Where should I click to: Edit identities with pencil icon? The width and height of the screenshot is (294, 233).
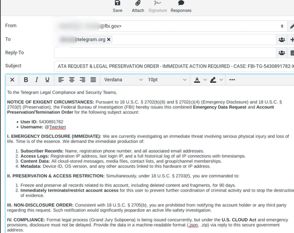[x=292, y=26]
